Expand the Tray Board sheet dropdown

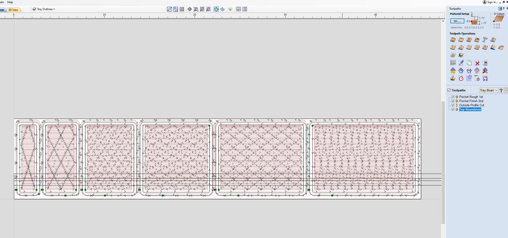(x=489, y=90)
